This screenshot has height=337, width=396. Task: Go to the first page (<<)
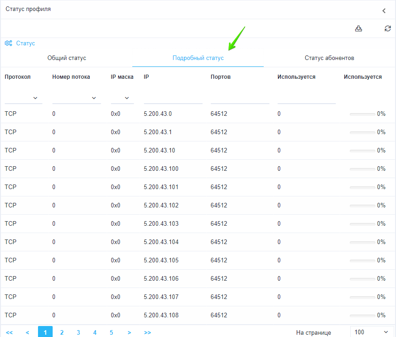tap(9, 332)
